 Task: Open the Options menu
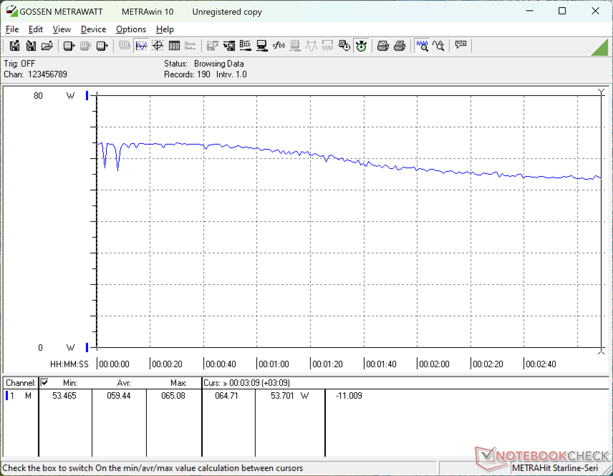point(131,29)
